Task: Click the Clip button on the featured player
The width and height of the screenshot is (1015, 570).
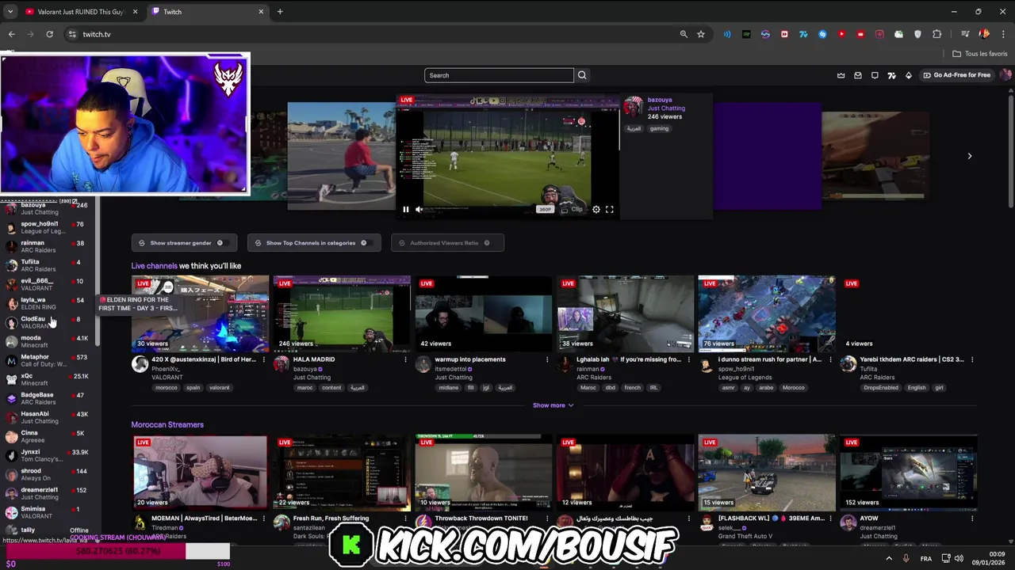Action: (572, 210)
